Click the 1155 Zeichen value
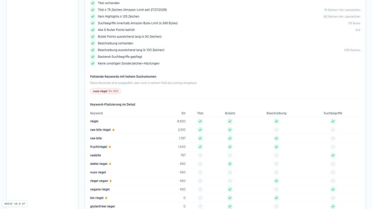The image size is (372, 209). (x=352, y=50)
